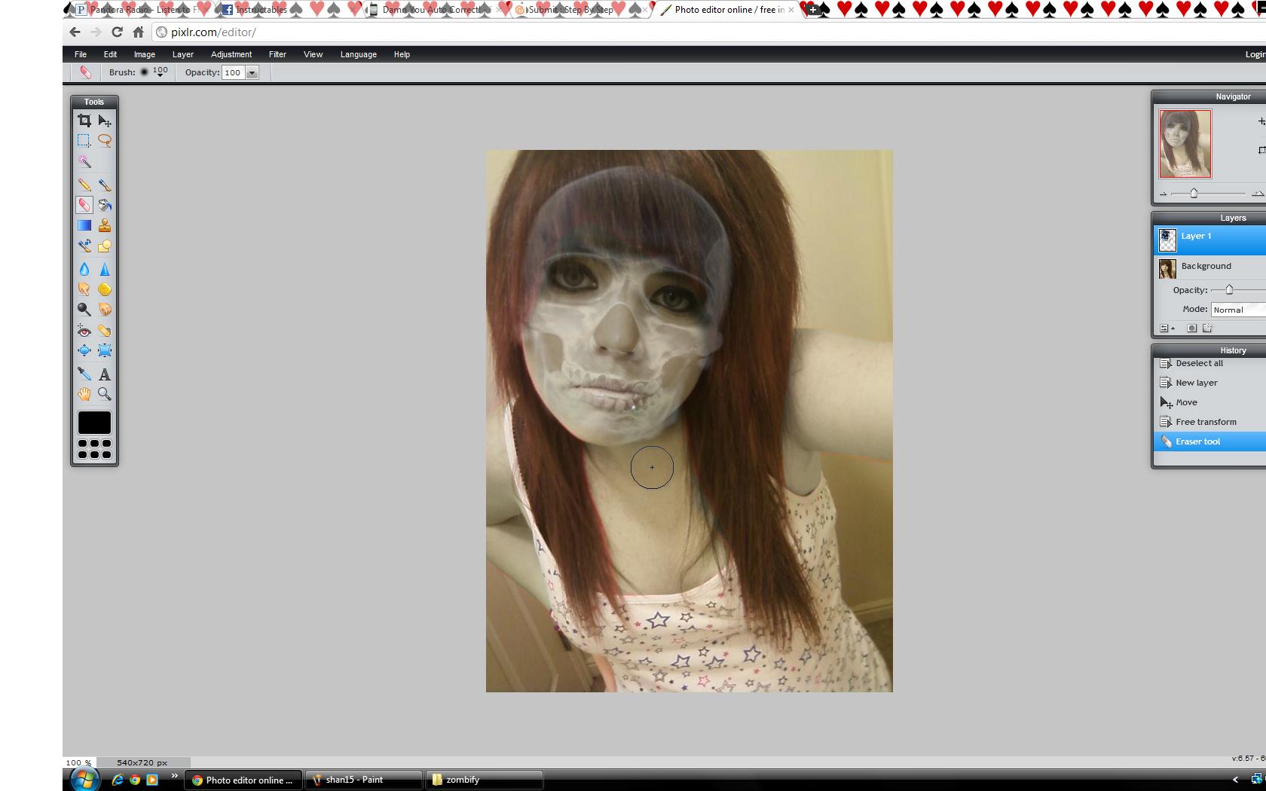Open the Layer menu
Image resolution: width=1266 pixels, height=791 pixels.
click(x=183, y=54)
